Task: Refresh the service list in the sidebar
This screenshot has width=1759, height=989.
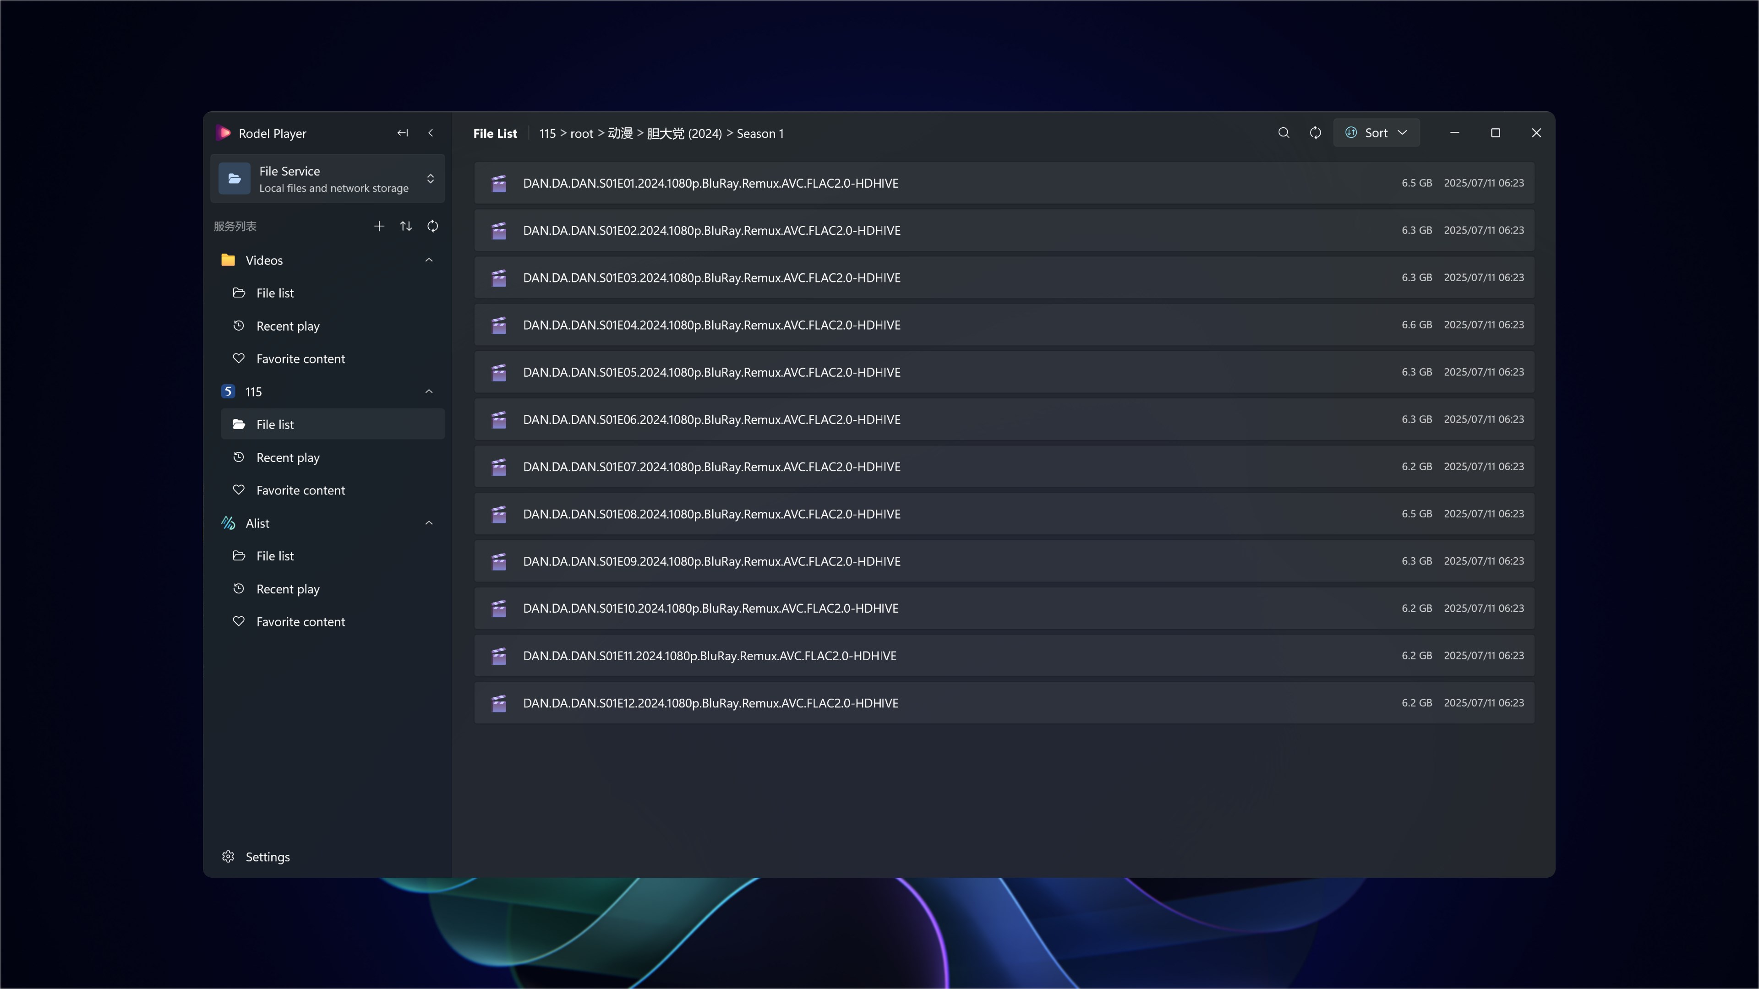Action: coord(432,226)
